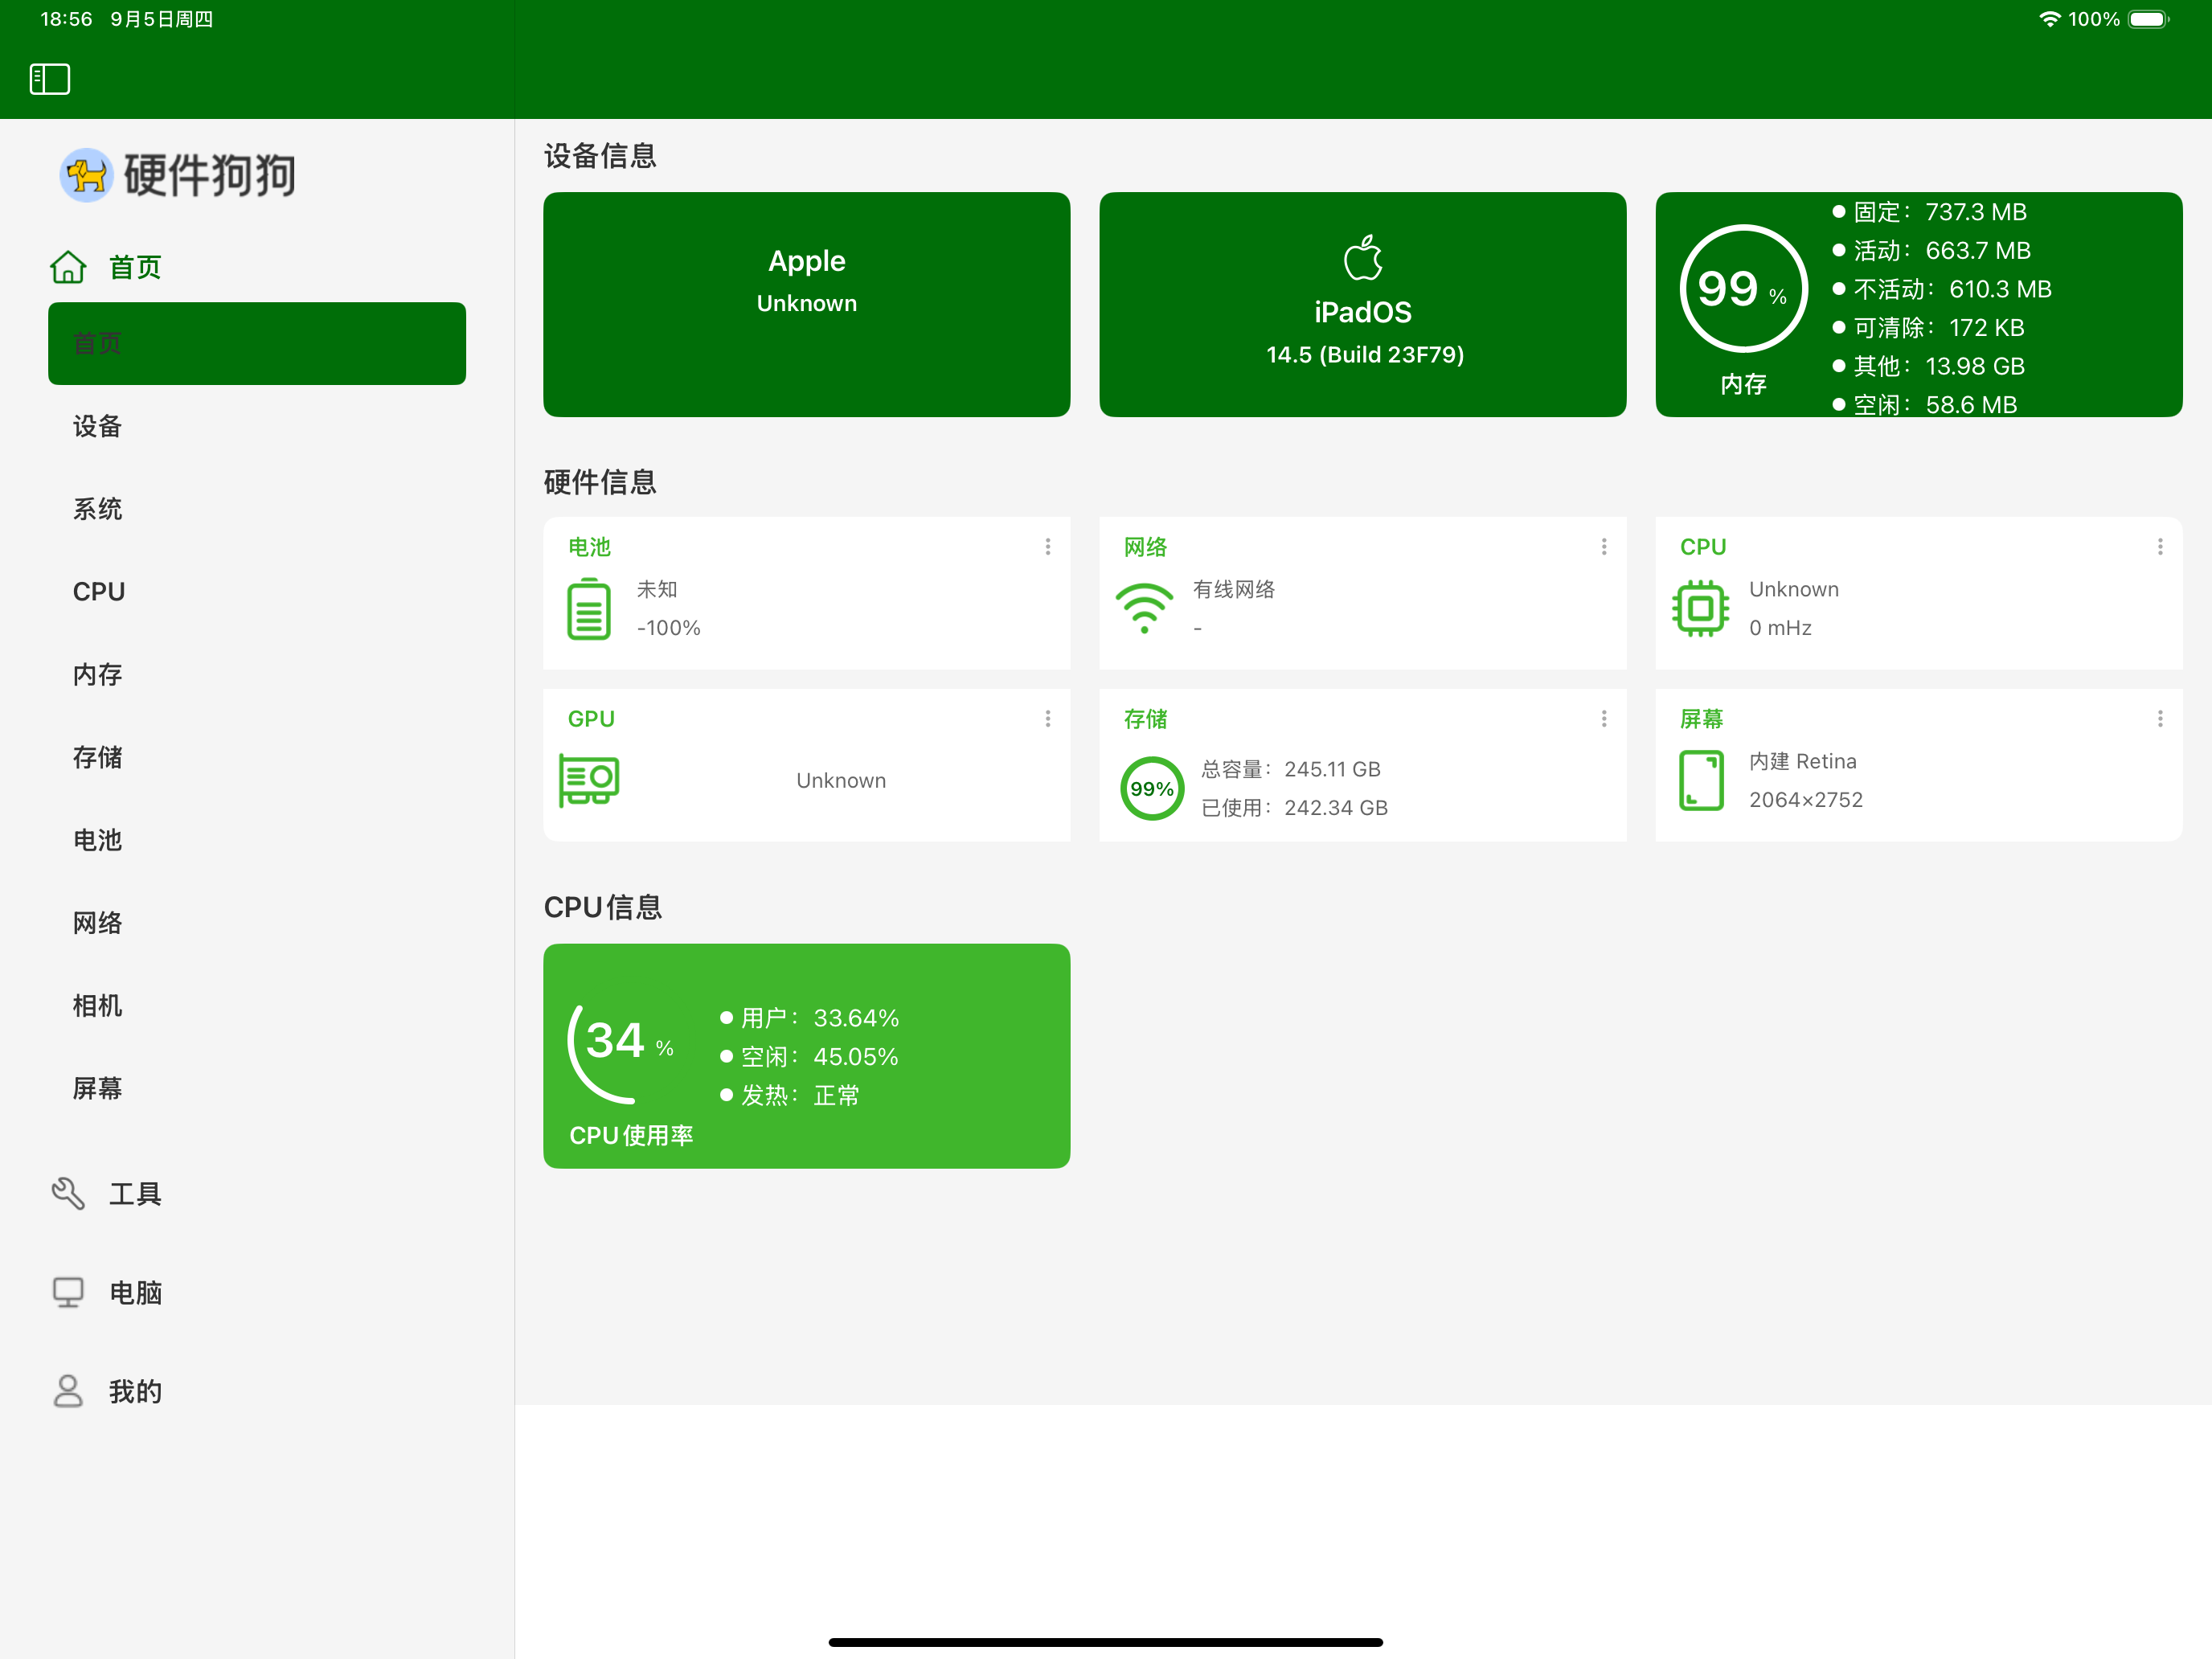The image size is (2212, 1659).
Task: Click the 18:56 status bar clock
Action: (x=66, y=19)
